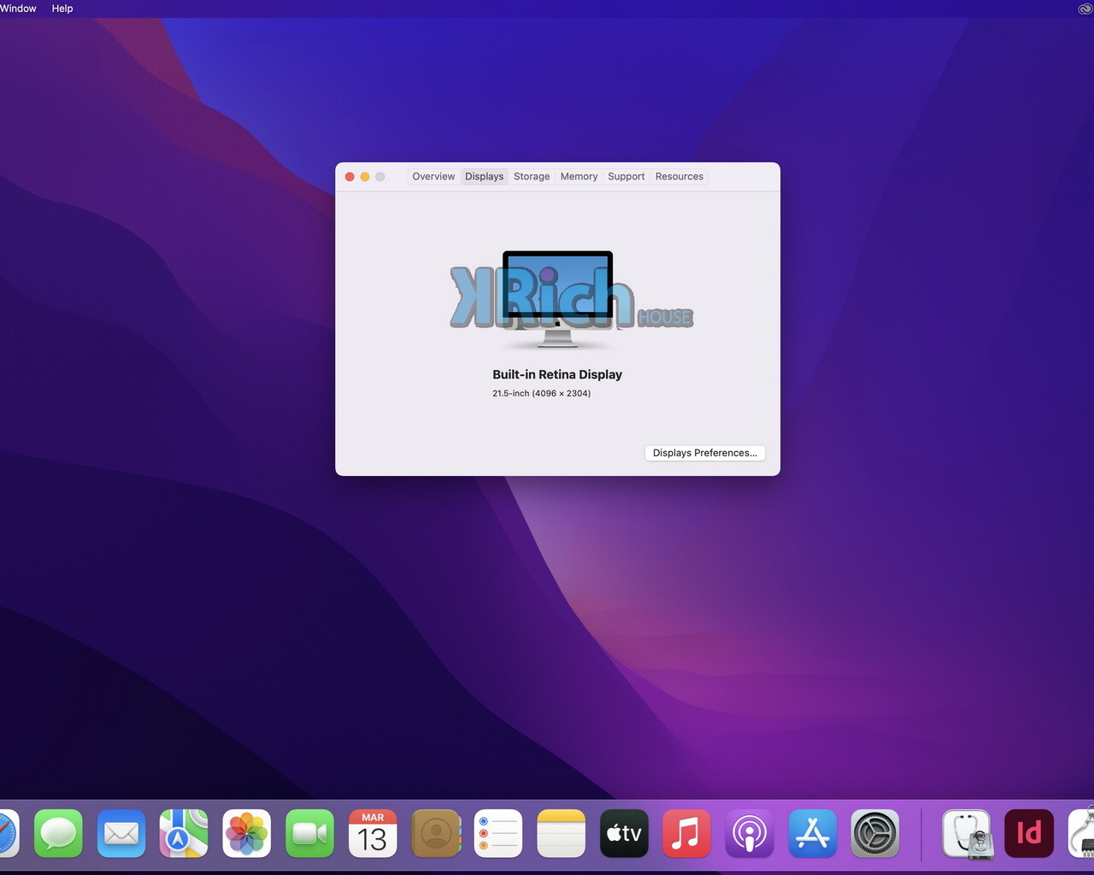The image size is (1094, 875).
Task: Open Adobe InDesign in the Dock
Action: (1029, 833)
